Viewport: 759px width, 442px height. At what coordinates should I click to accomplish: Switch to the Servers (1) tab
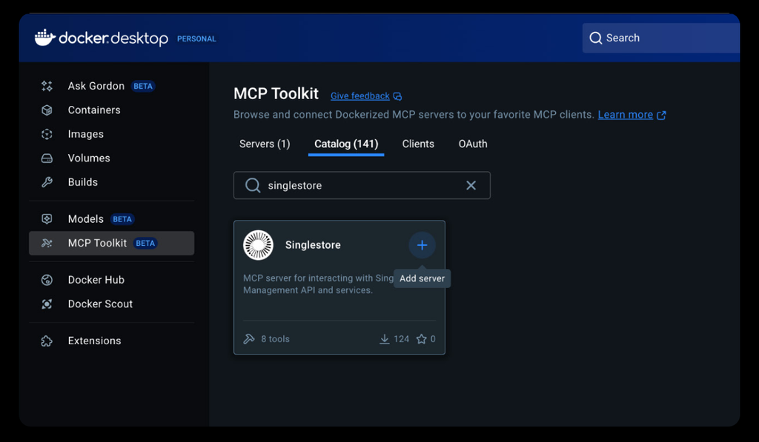pos(265,144)
